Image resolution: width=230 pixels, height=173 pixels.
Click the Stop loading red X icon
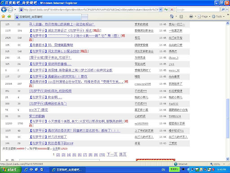[172, 9]
